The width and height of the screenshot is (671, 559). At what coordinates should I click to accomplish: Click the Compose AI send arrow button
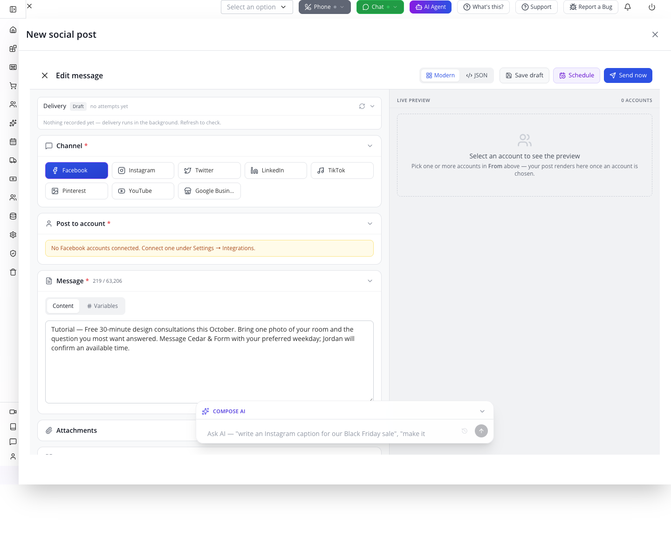point(481,431)
